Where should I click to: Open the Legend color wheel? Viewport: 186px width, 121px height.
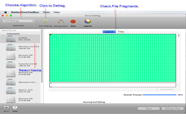88,21
